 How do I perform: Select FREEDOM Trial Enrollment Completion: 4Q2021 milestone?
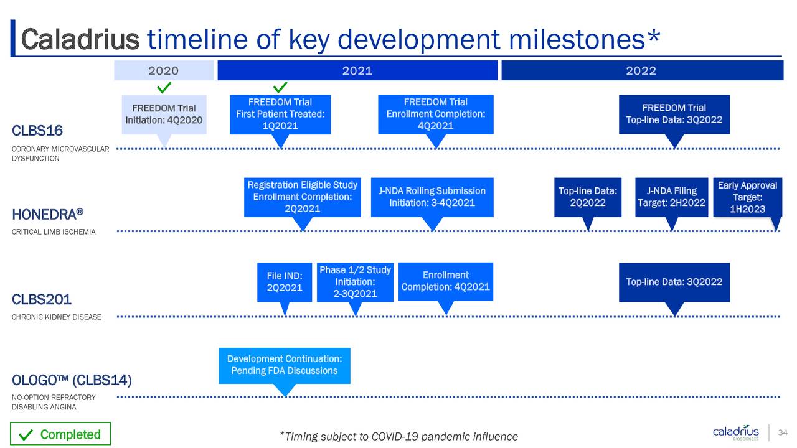click(x=436, y=114)
